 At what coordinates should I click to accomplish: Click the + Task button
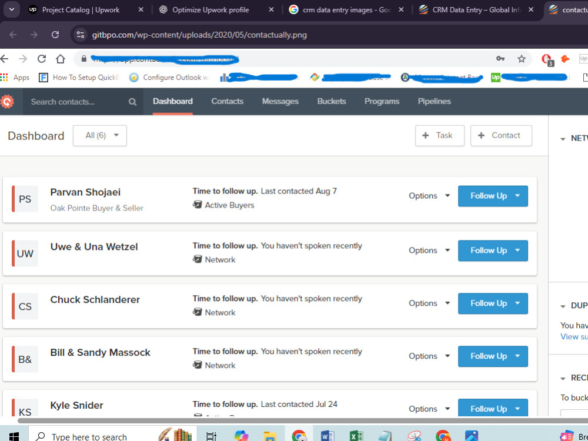pyautogui.click(x=439, y=135)
